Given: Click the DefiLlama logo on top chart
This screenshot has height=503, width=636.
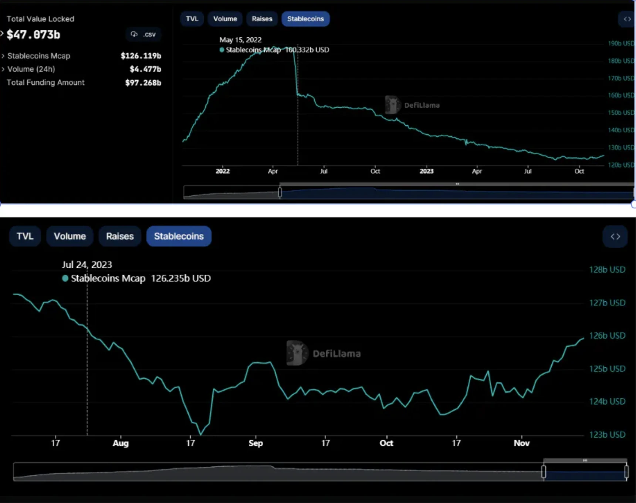Looking at the screenshot, I should [392, 105].
